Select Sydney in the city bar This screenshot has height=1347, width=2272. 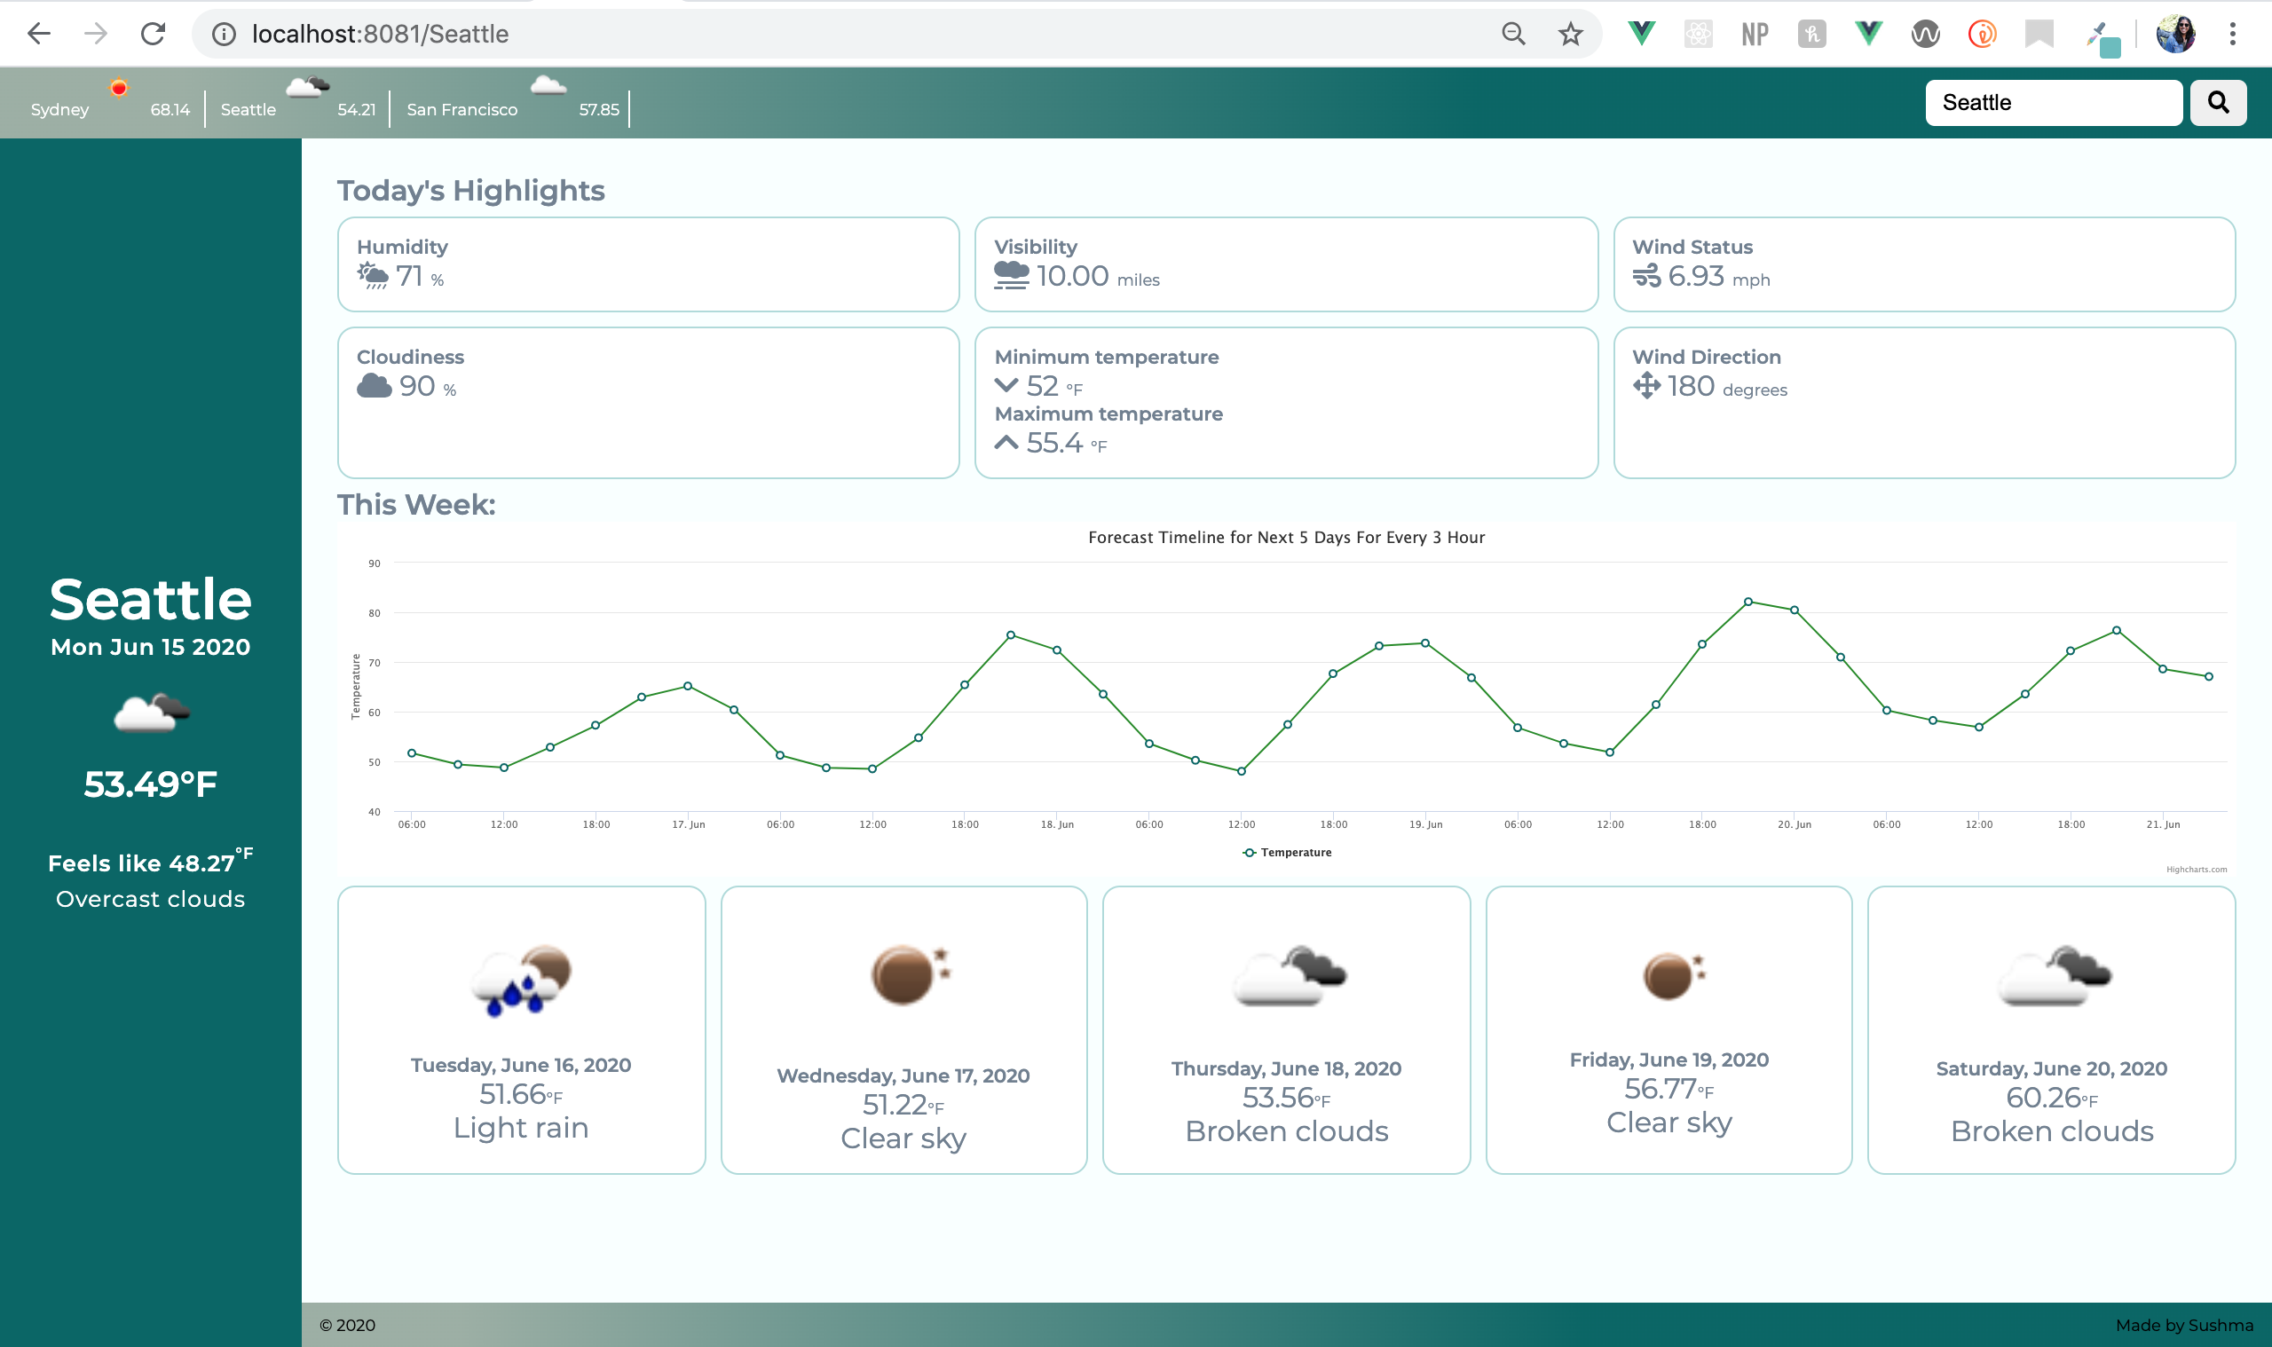tap(60, 110)
